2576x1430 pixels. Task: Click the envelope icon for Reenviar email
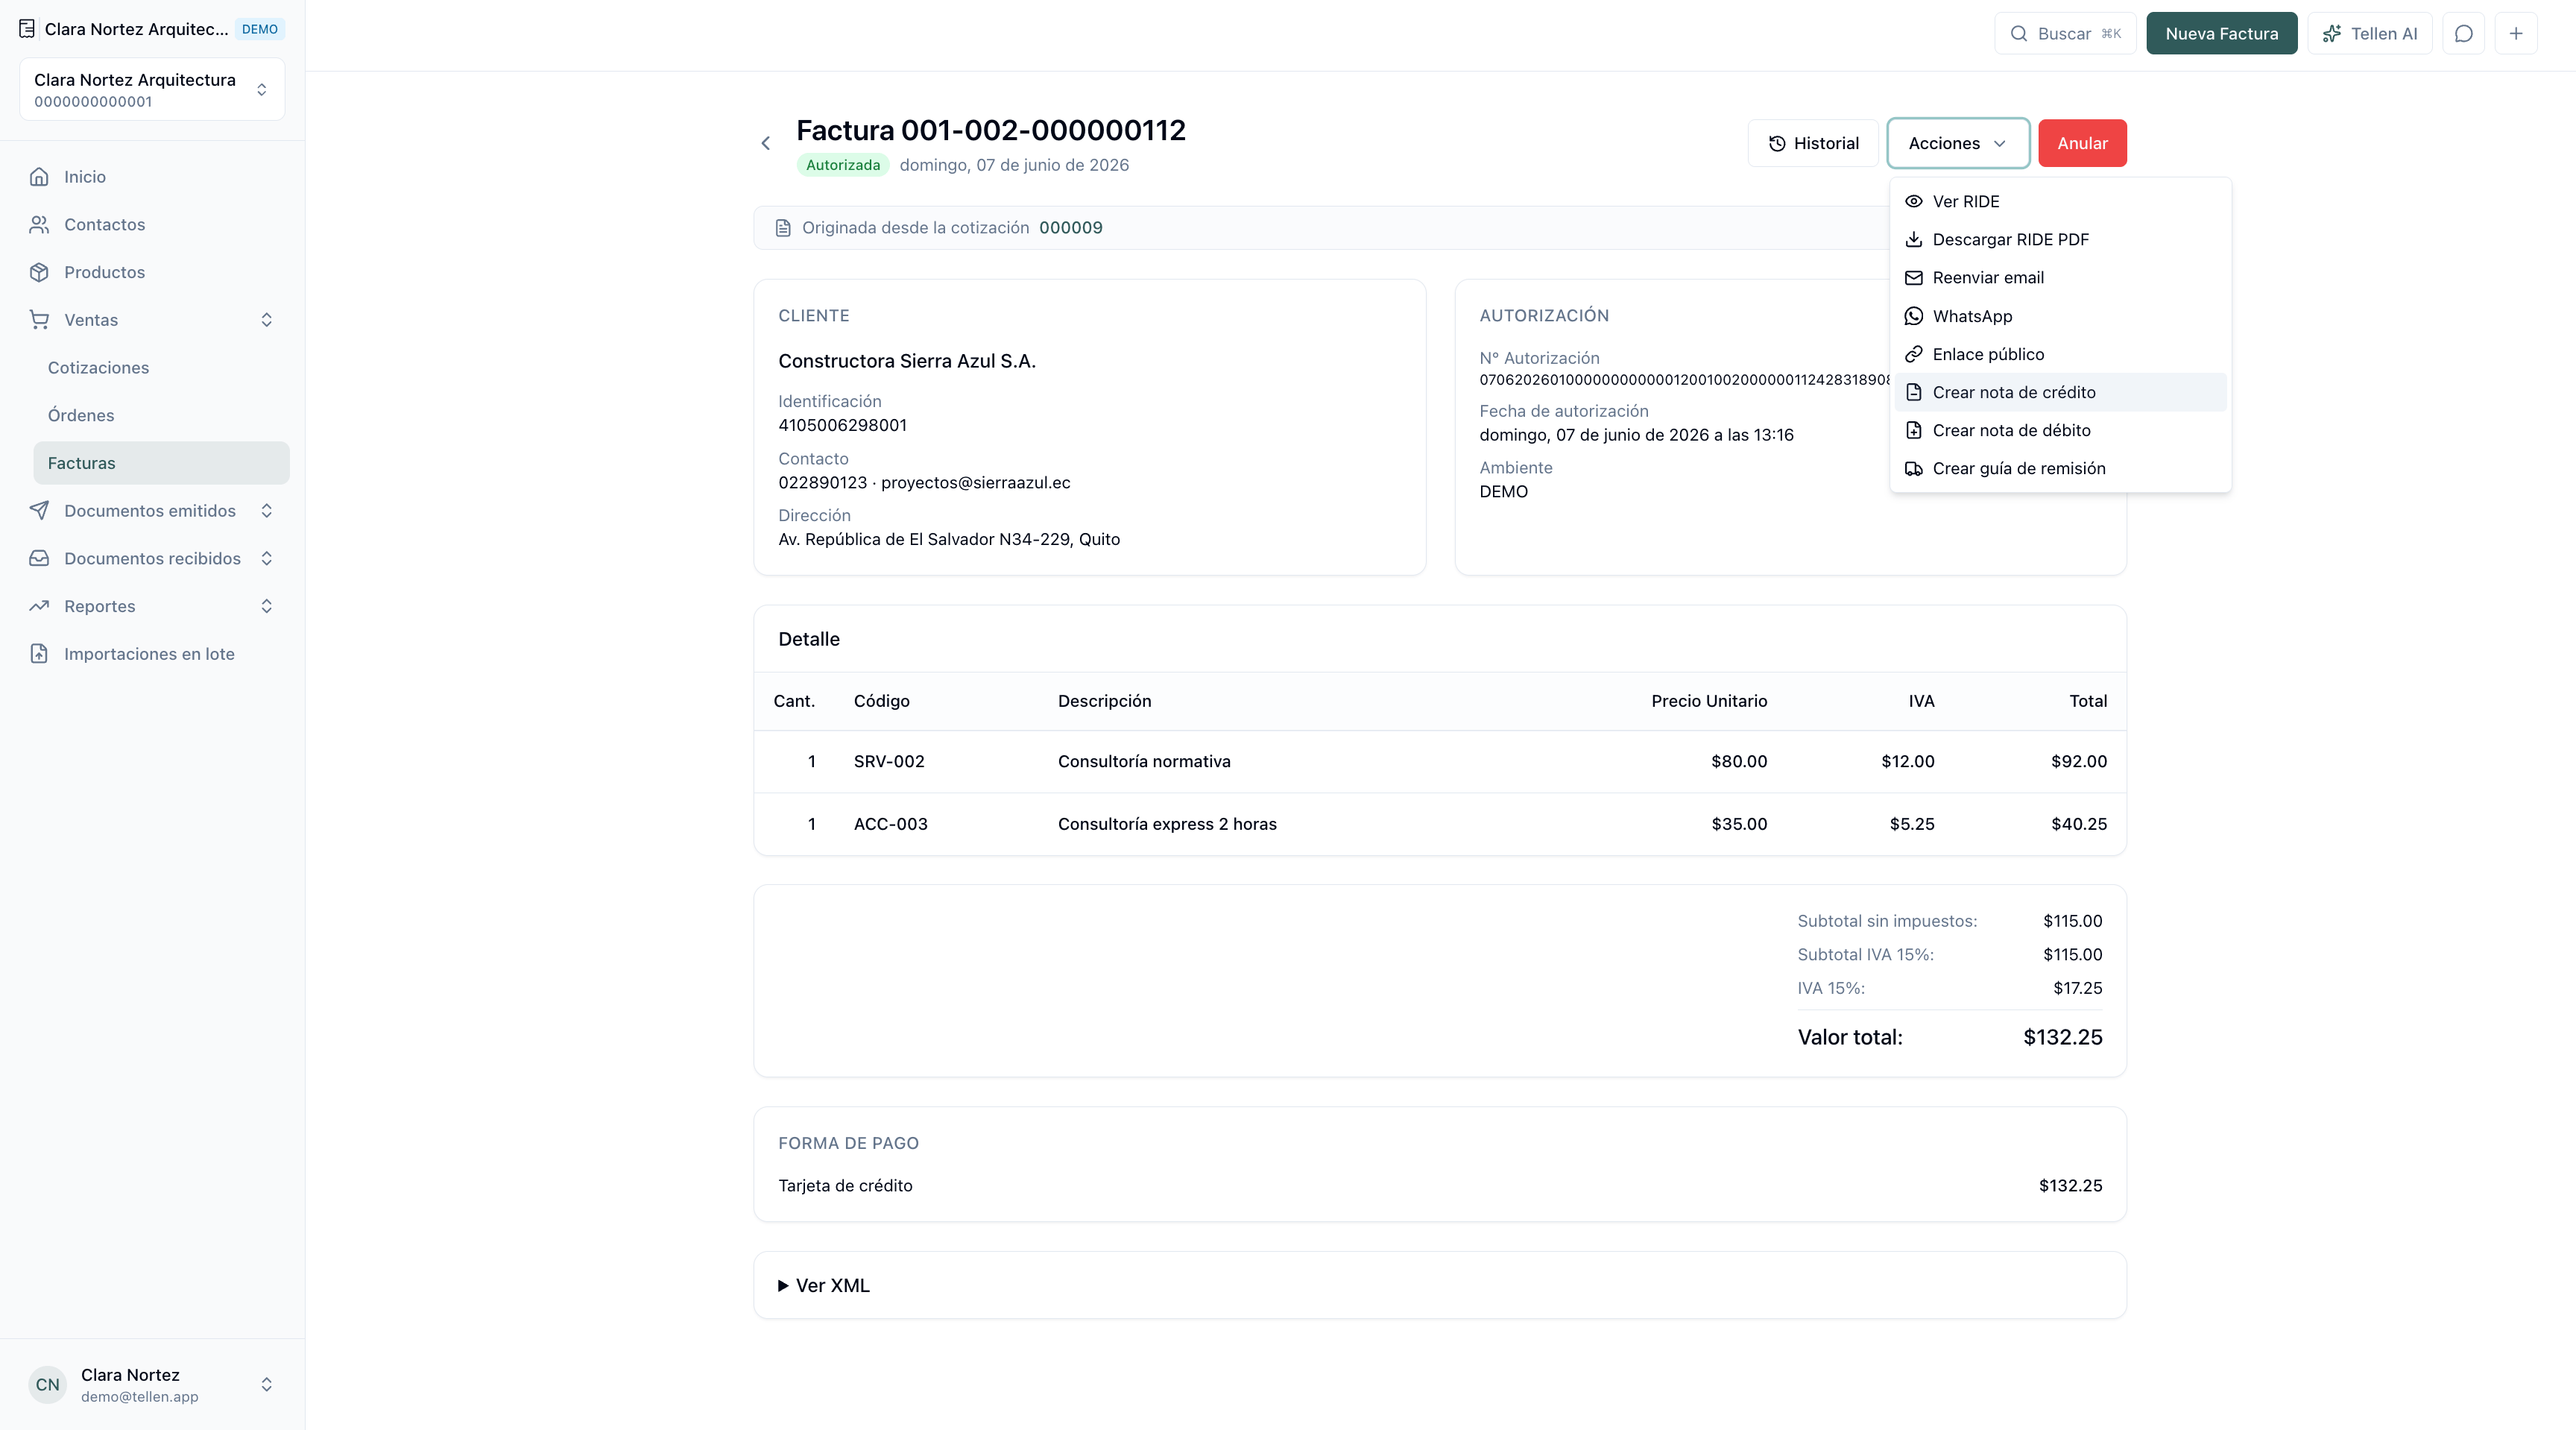coord(1914,278)
